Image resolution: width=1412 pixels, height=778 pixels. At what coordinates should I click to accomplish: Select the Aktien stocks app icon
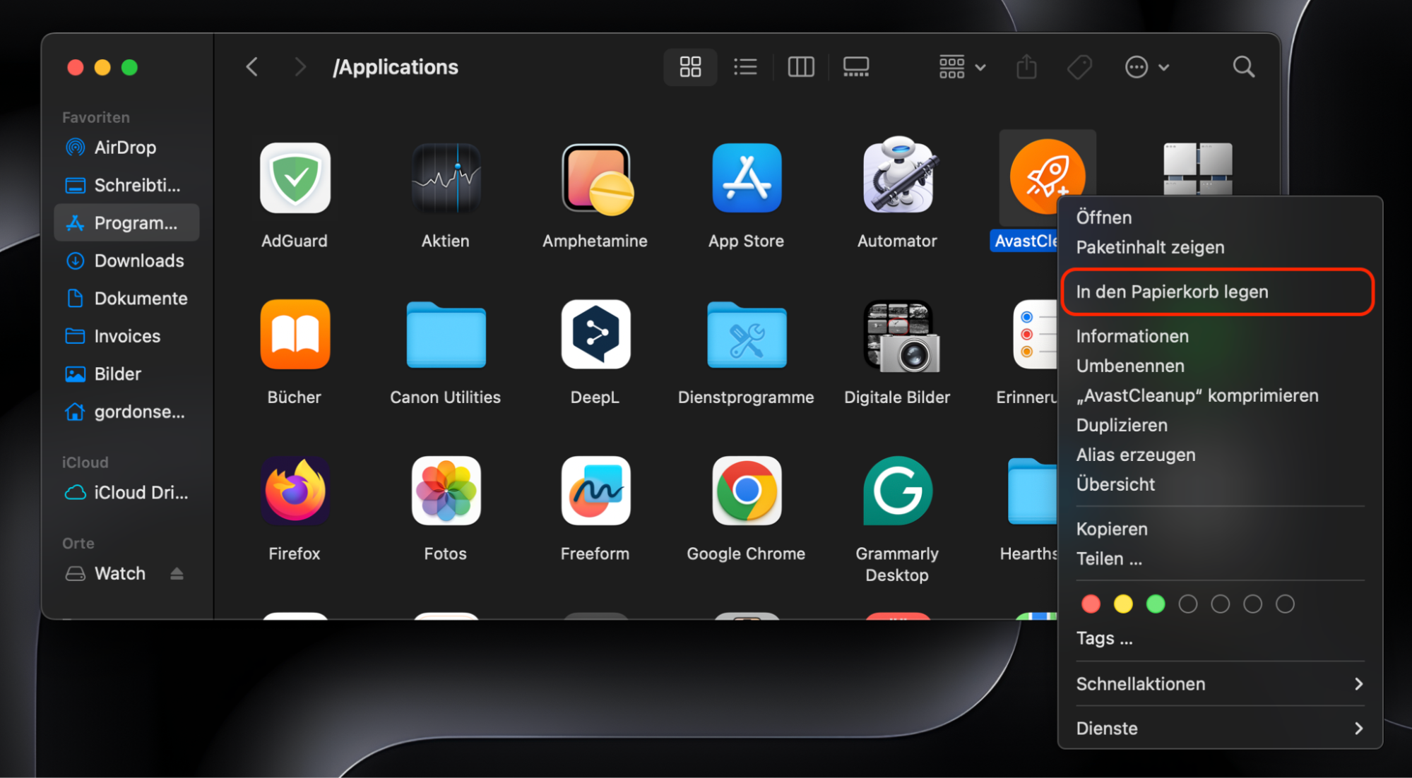[446, 177]
